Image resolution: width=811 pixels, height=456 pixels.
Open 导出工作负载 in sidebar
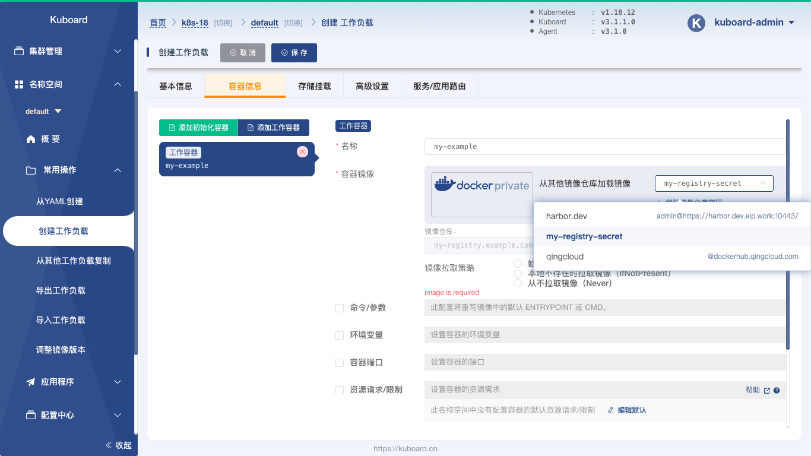(61, 290)
